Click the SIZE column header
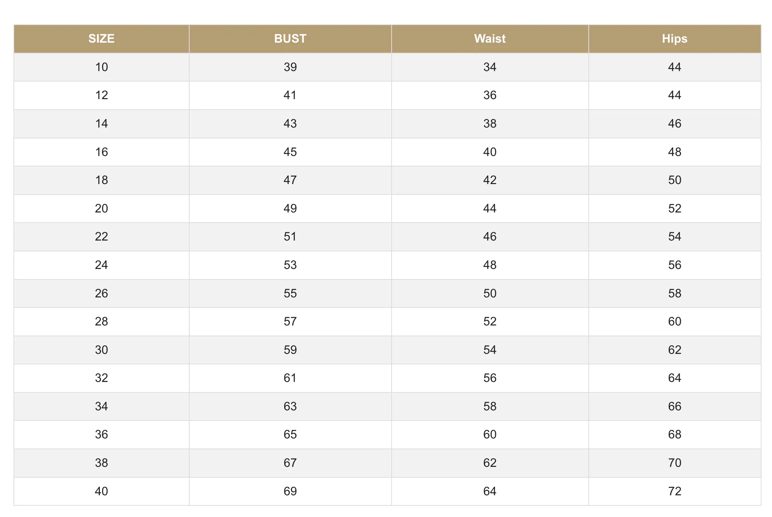The width and height of the screenshot is (772, 517). (101, 39)
